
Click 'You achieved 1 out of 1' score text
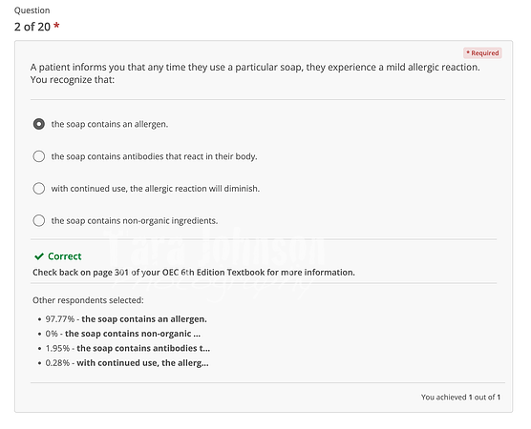click(461, 398)
